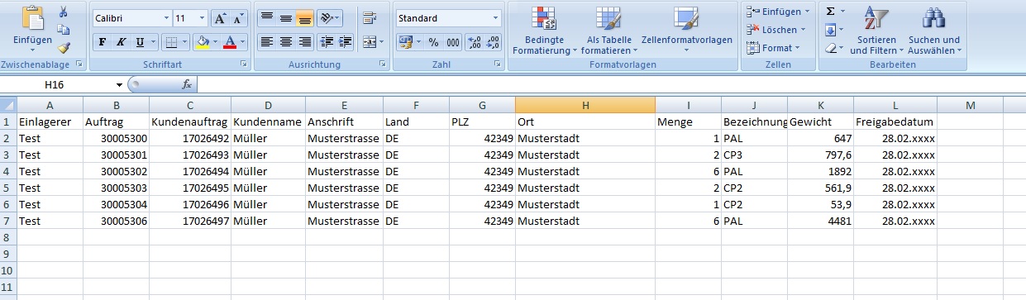Viewport: 1026px width, 300px height.
Task: Copy selection with the copy icon
Action: (64, 30)
